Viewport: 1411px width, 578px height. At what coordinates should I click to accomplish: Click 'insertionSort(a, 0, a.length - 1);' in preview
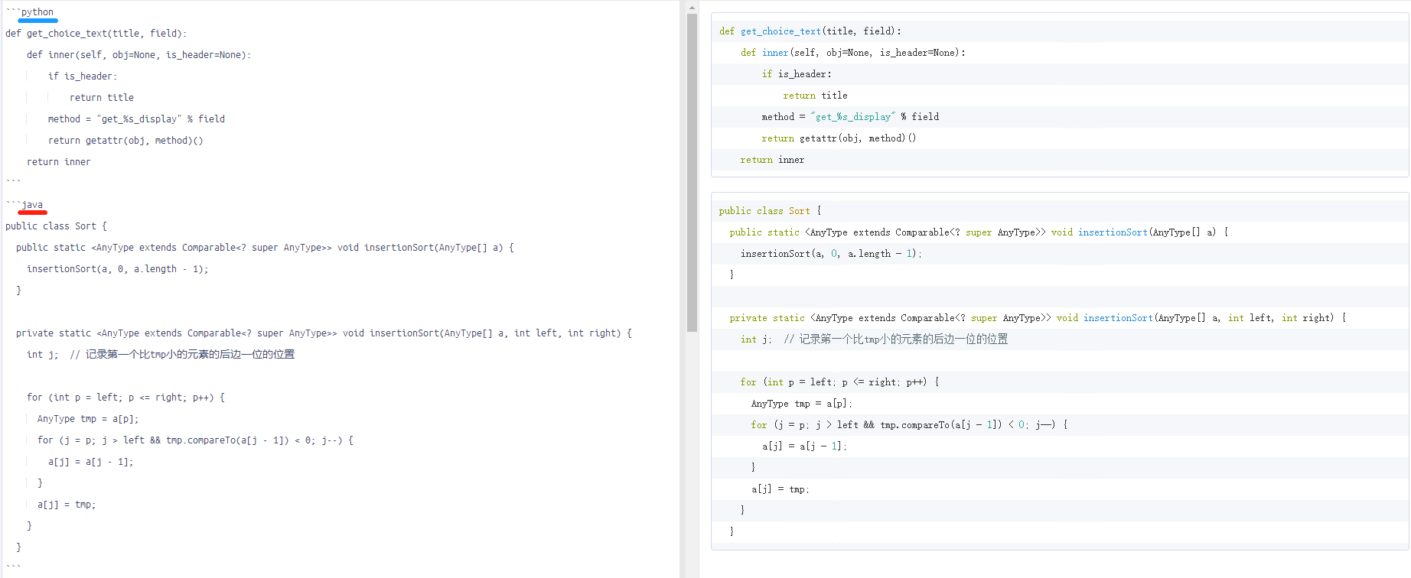831,254
